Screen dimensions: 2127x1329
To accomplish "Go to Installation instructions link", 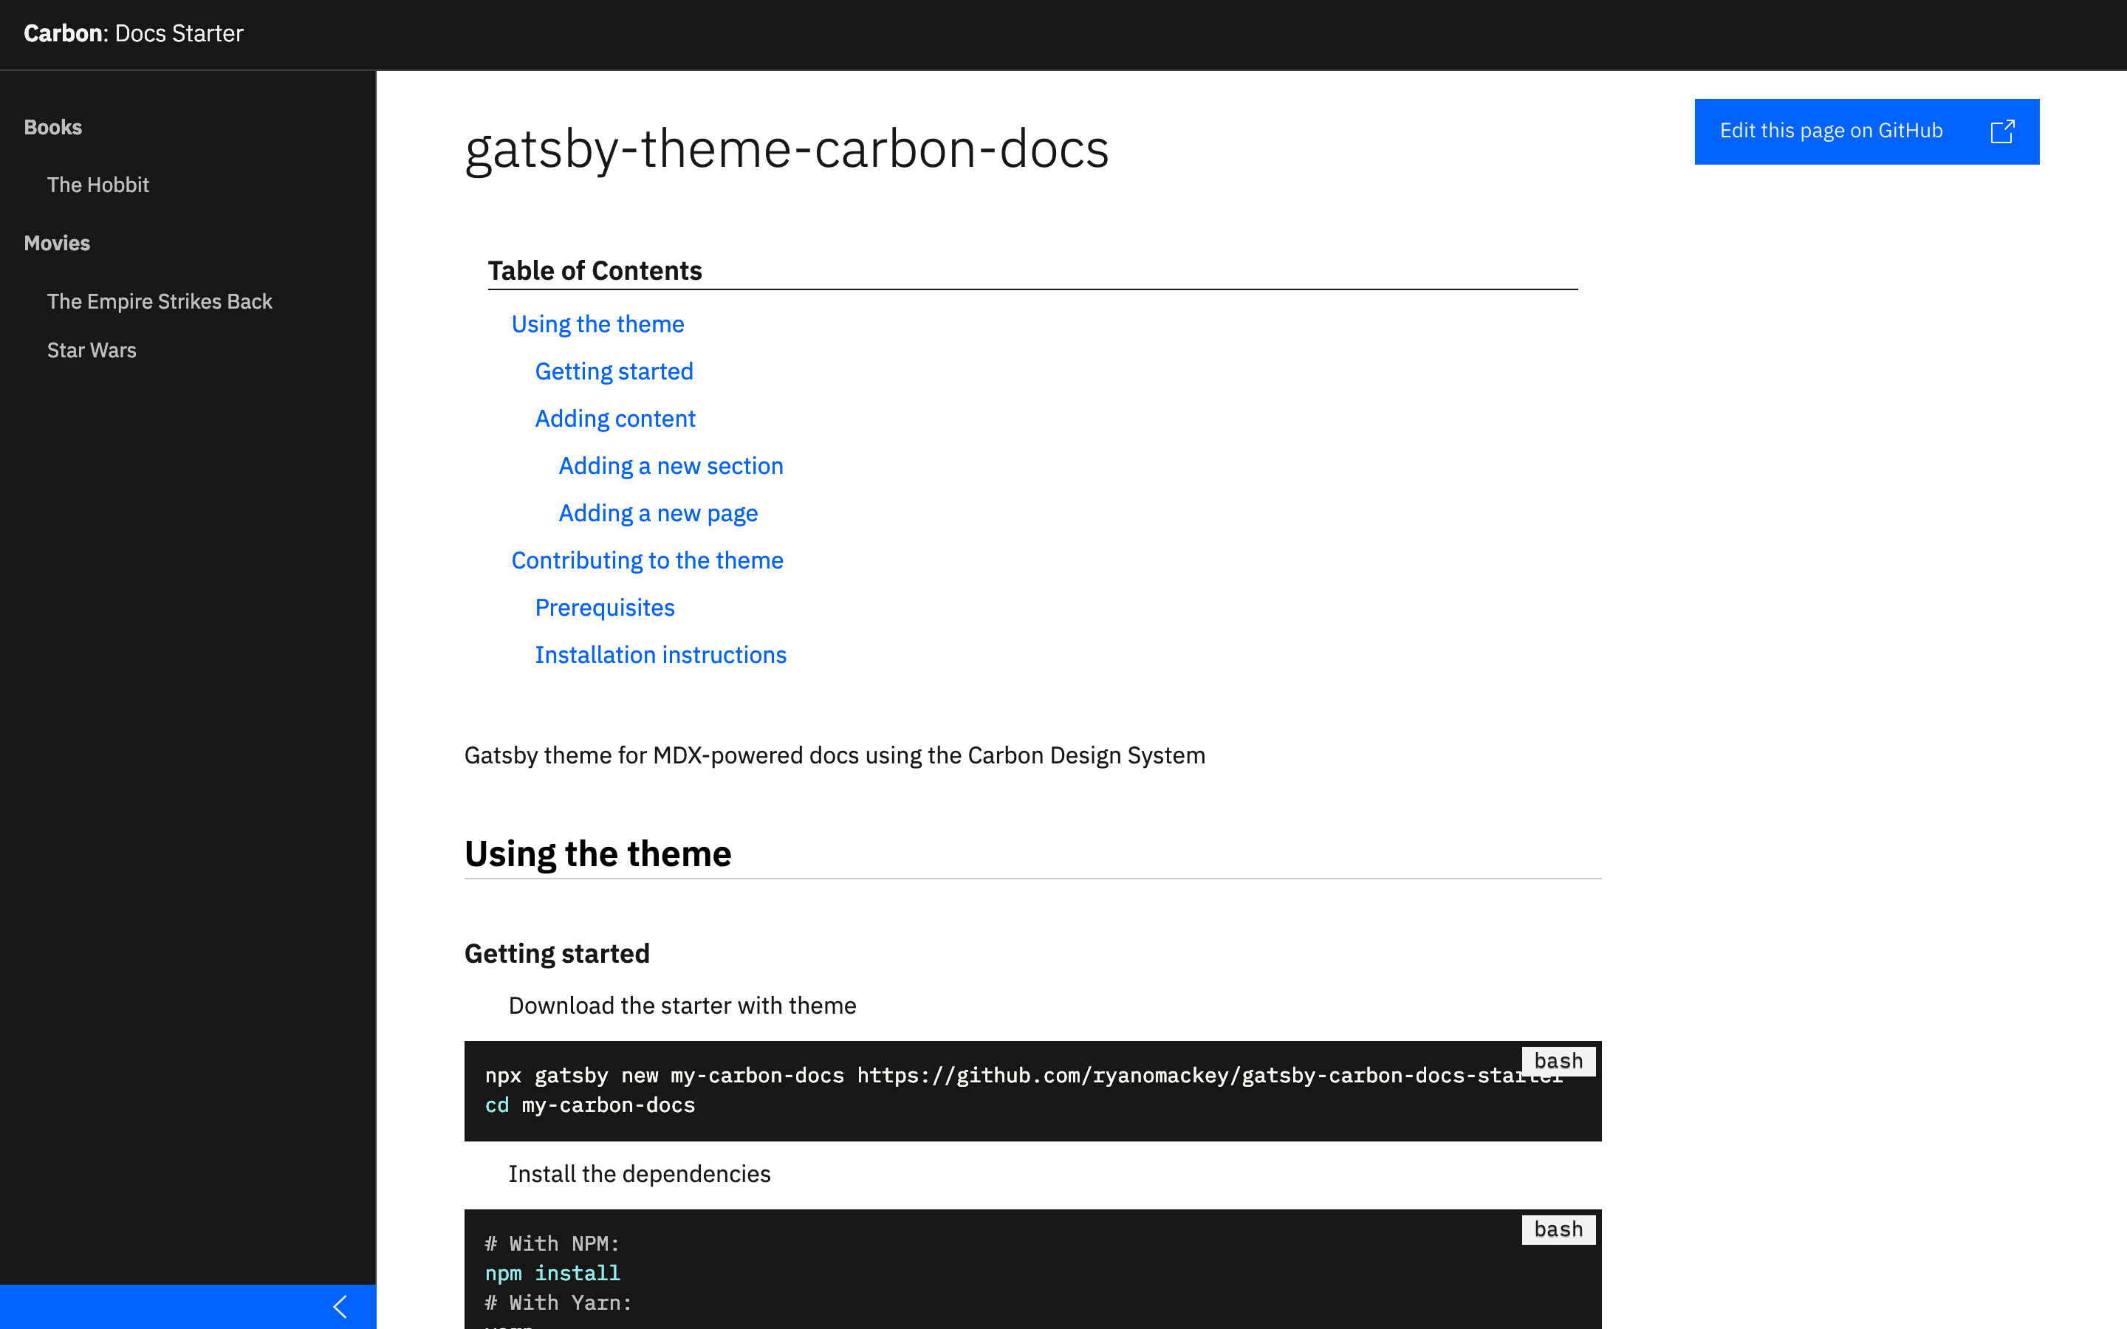I will click(660, 656).
